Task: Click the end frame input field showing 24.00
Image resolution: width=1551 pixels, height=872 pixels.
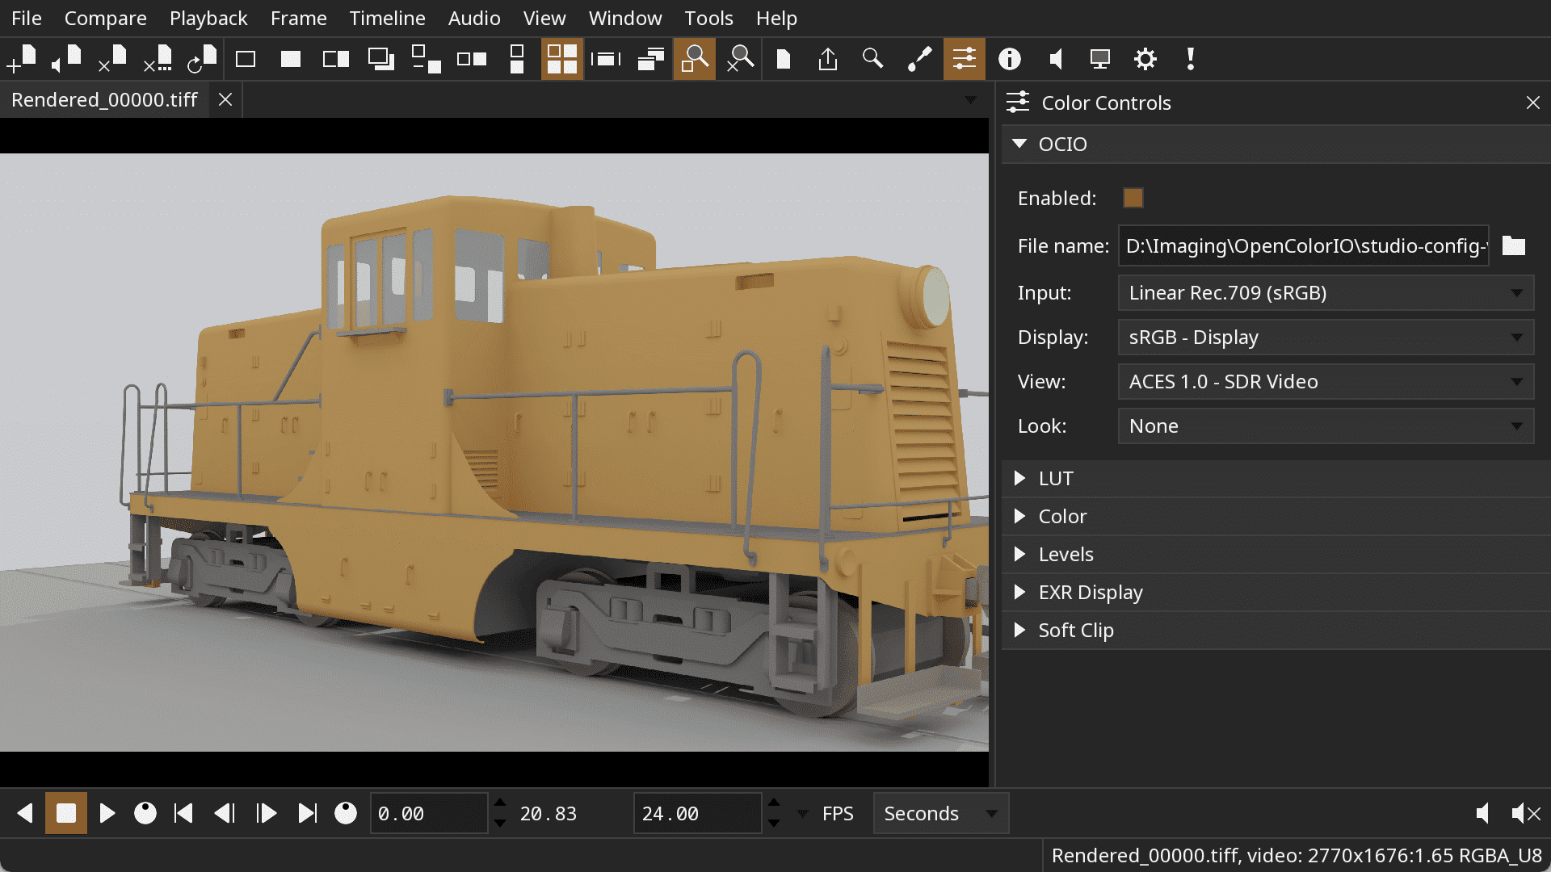Action: tap(696, 813)
